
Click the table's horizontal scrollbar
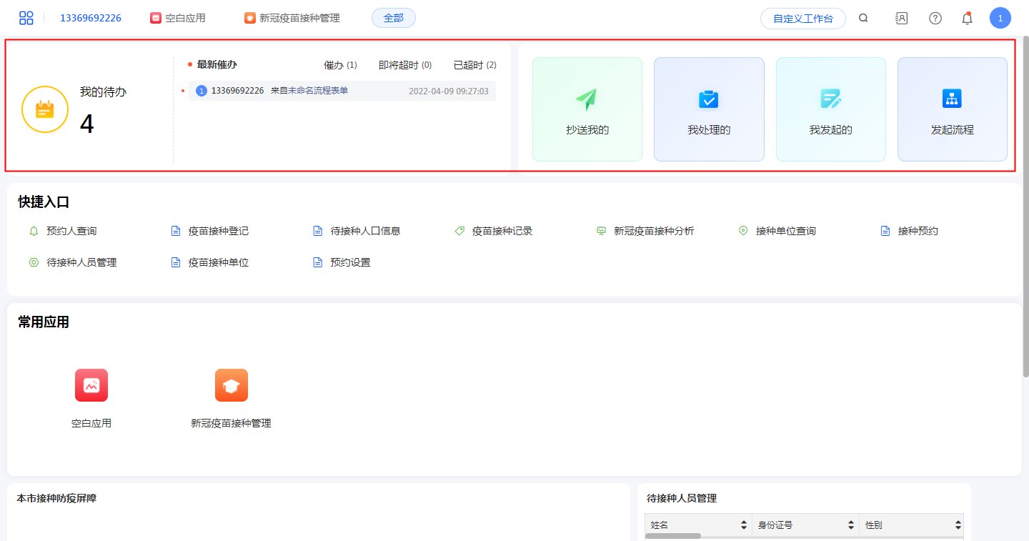tap(672, 536)
